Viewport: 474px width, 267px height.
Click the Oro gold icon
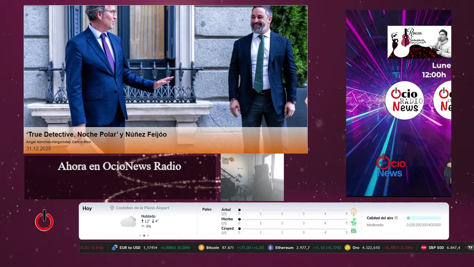pos(347,247)
